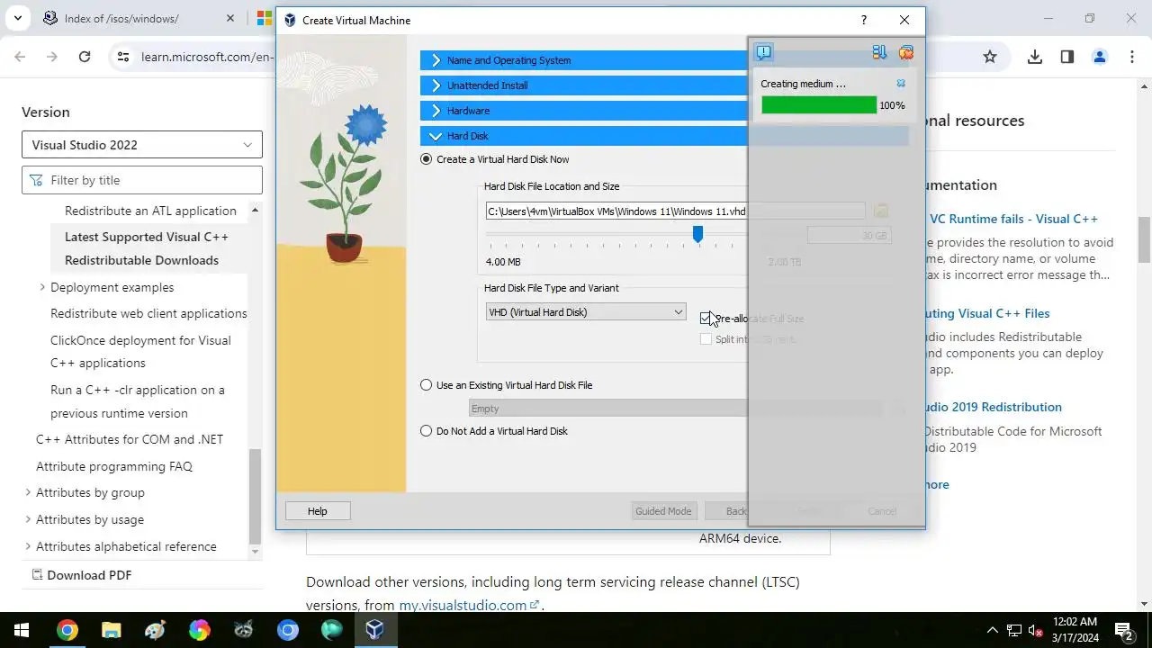Open Visual Studio 2022 version dropdown
This screenshot has width=1152, height=648.
[142, 145]
